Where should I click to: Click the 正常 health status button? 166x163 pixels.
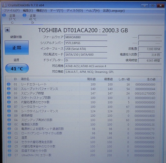coord(17,48)
